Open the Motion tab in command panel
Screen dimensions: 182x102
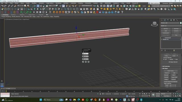171,20
